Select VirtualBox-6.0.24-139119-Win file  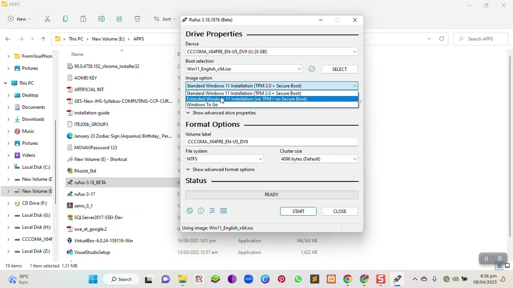pyautogui.click(x=103, y=240)
